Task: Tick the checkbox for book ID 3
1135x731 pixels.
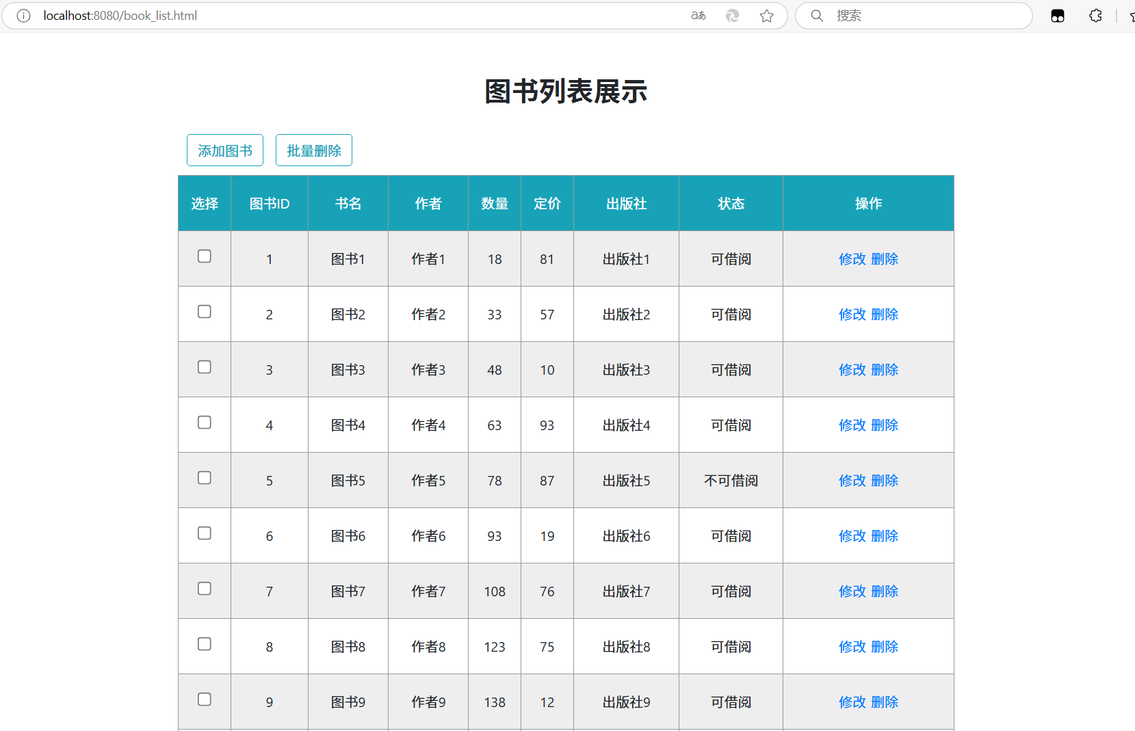Action: (x=205, y=367)
